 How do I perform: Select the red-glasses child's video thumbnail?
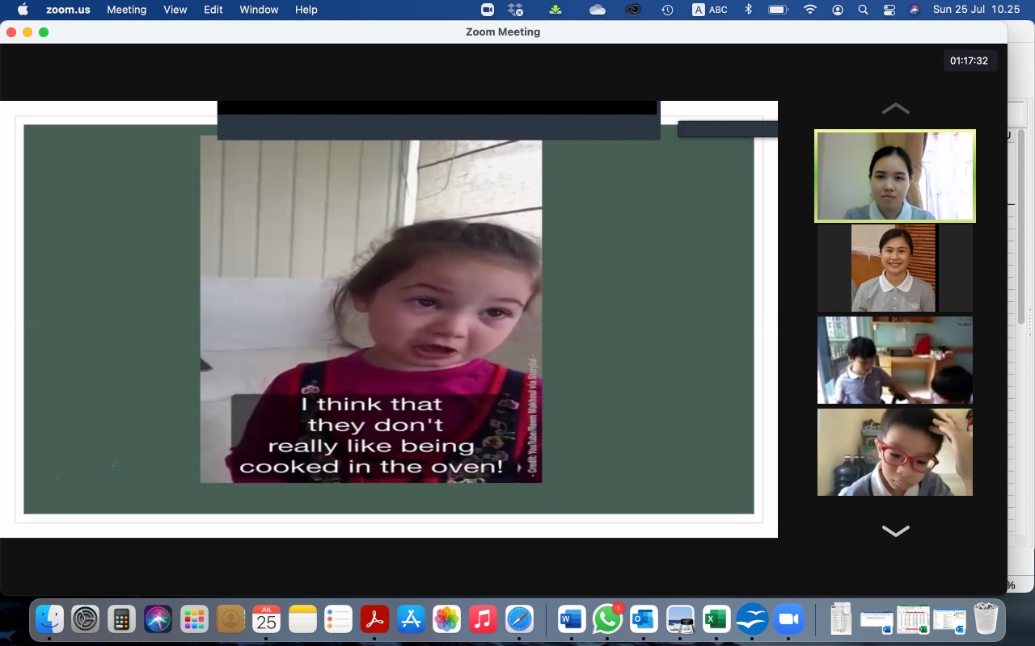pyautogui.click(x=895, y=452)
